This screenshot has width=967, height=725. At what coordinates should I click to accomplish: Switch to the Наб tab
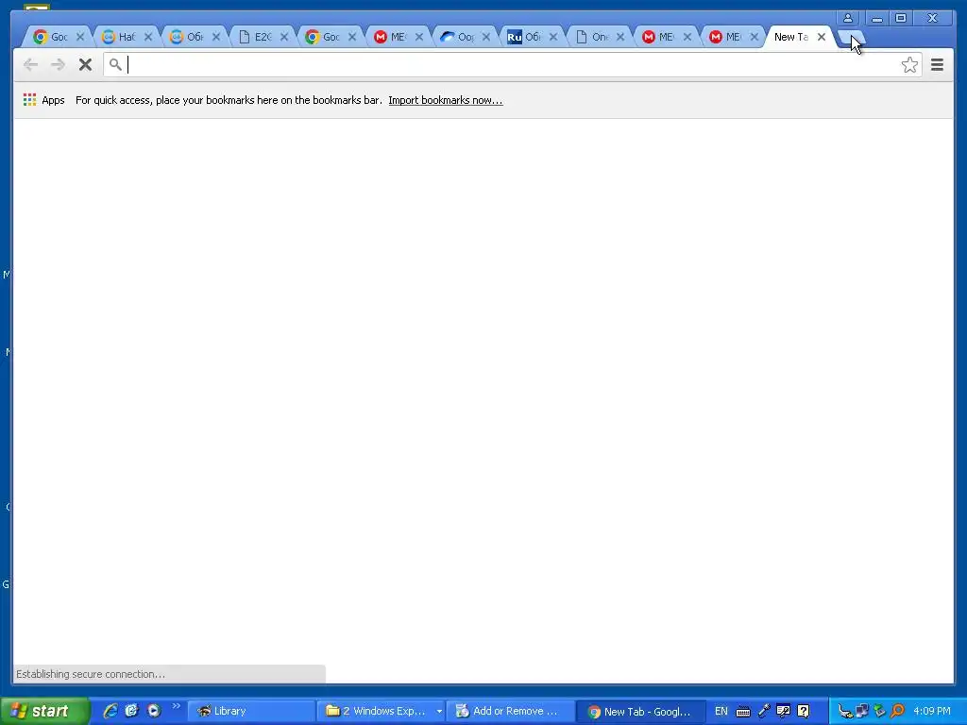tap(127, 37)
